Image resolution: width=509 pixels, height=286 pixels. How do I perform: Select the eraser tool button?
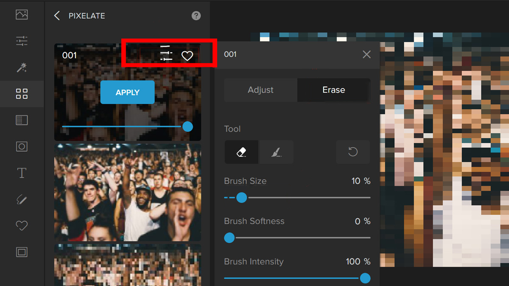(241, 152)
